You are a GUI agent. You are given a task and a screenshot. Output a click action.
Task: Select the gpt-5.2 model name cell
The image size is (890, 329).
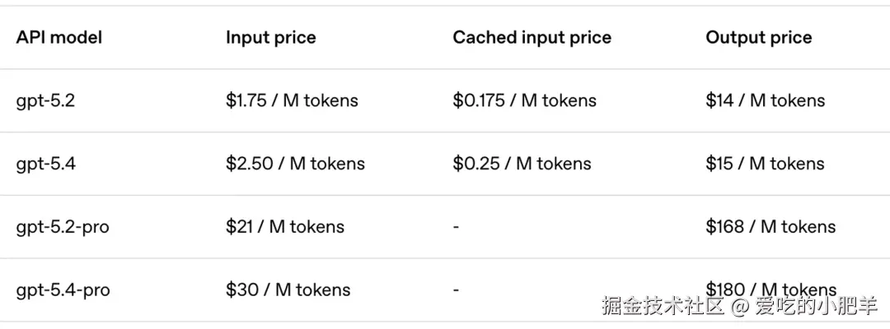pos(45,101)
